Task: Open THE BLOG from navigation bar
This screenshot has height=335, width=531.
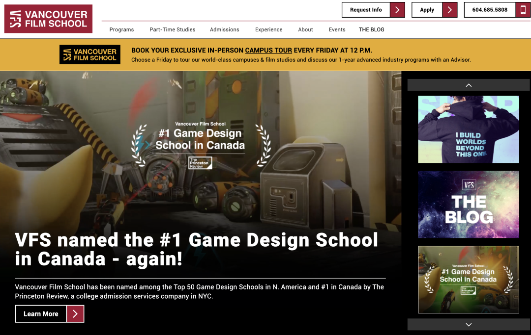Action: (x=372, y=30)
